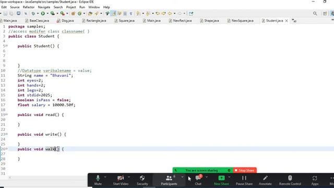Switch to the BaseClass.java tab
334x188 pixels.
point(37,20)
